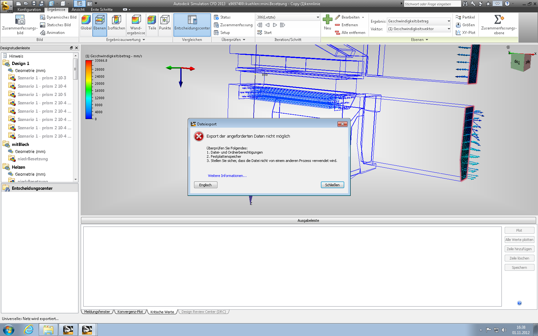
Task: Switch to the Kritische Werte tab
Action: tap(162, 312)
